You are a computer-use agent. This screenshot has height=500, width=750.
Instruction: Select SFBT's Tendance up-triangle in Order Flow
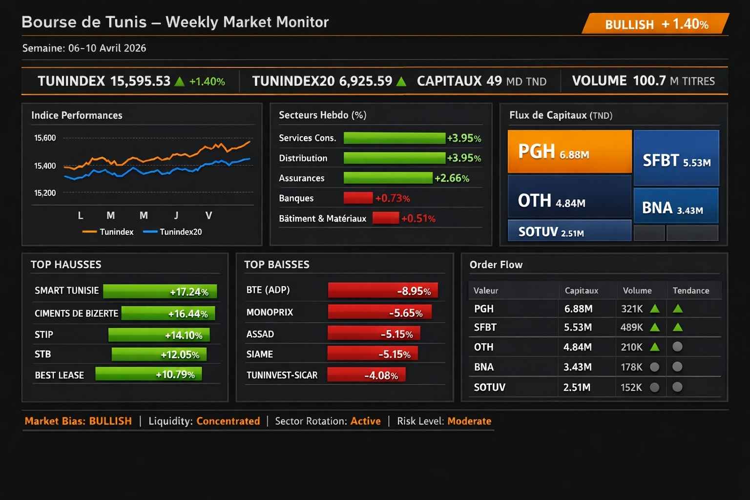point(678,327)
